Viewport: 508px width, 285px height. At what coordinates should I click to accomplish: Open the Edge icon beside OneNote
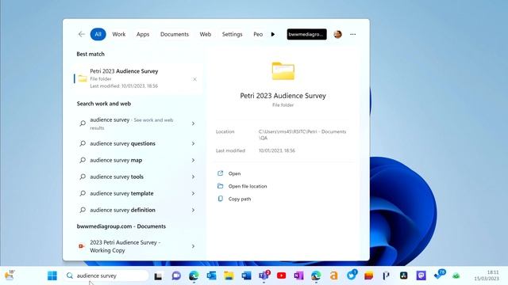(x=316, y=275)
